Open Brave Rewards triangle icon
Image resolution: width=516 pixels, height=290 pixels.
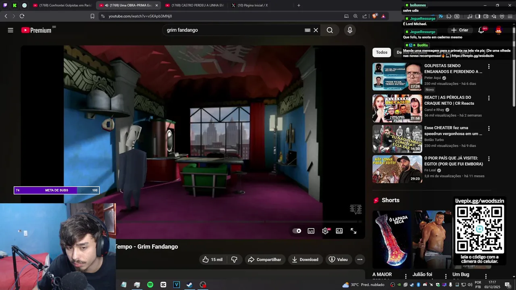(383, 16)
